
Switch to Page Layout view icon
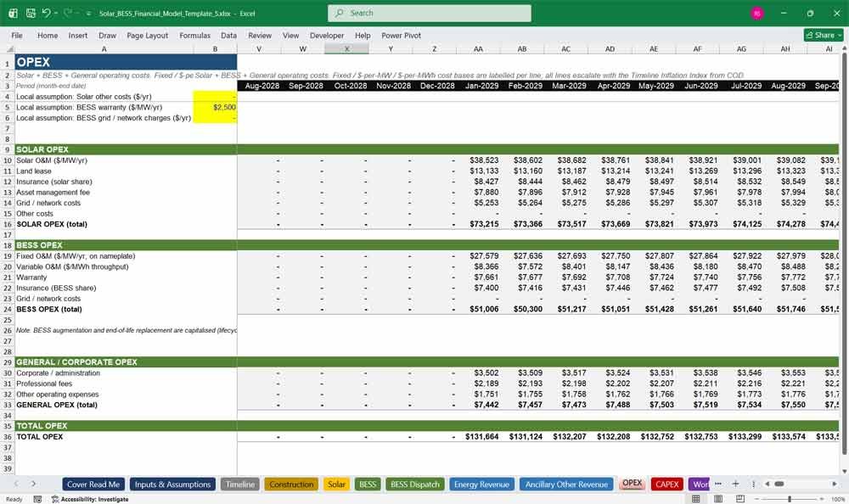(718, 499)
